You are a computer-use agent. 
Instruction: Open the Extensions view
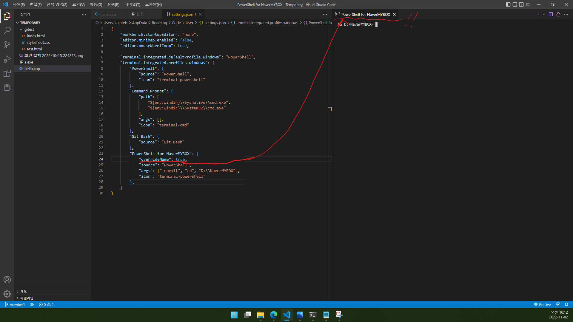tap(7, 73)
